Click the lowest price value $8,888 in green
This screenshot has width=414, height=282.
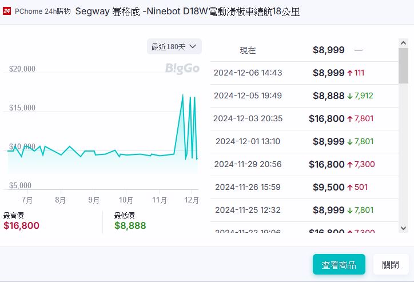coord(130,225)
